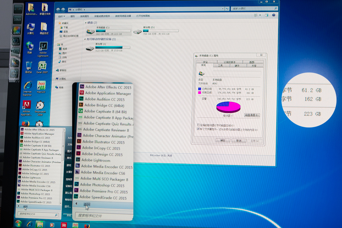Viewport: 342px width, 228px height.
Task: Switch to the 安全 (Security) tab
Action: pyautogui.click(x=206, y=62)
